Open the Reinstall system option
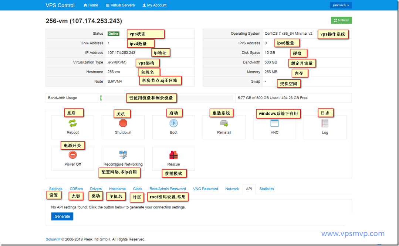 coord(224,124)
